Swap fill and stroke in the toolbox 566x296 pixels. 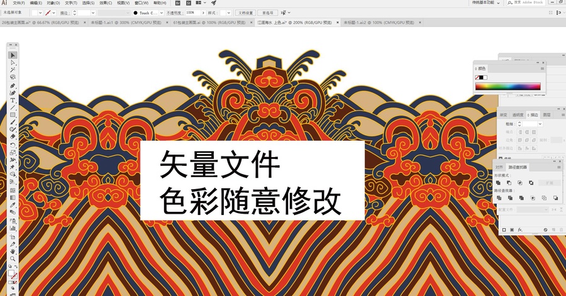pos(16,266)
